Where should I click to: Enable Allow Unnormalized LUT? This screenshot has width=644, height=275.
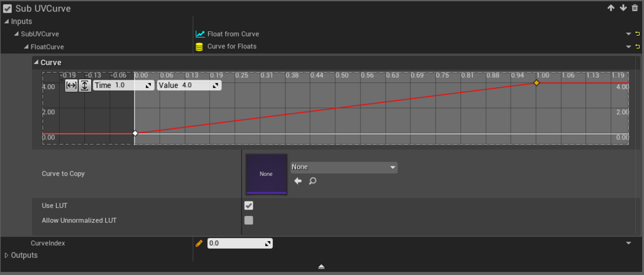click(x=249, y=220)
